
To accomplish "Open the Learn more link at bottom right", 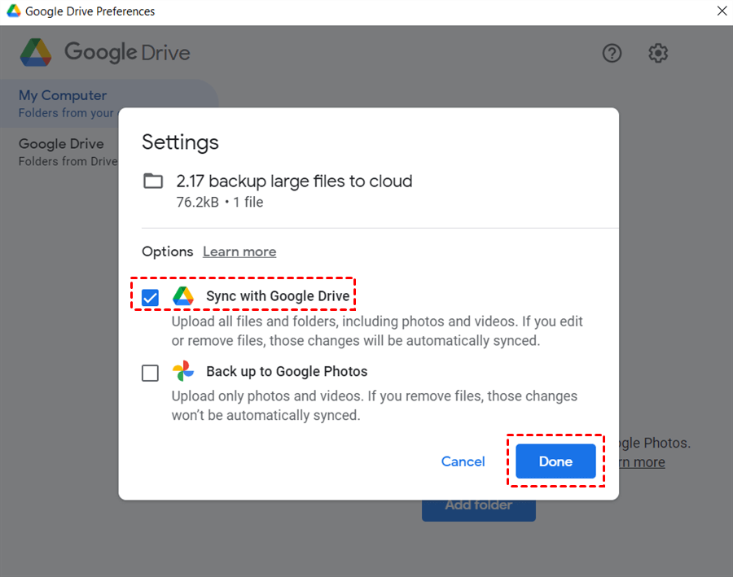I will pos(641,461).
